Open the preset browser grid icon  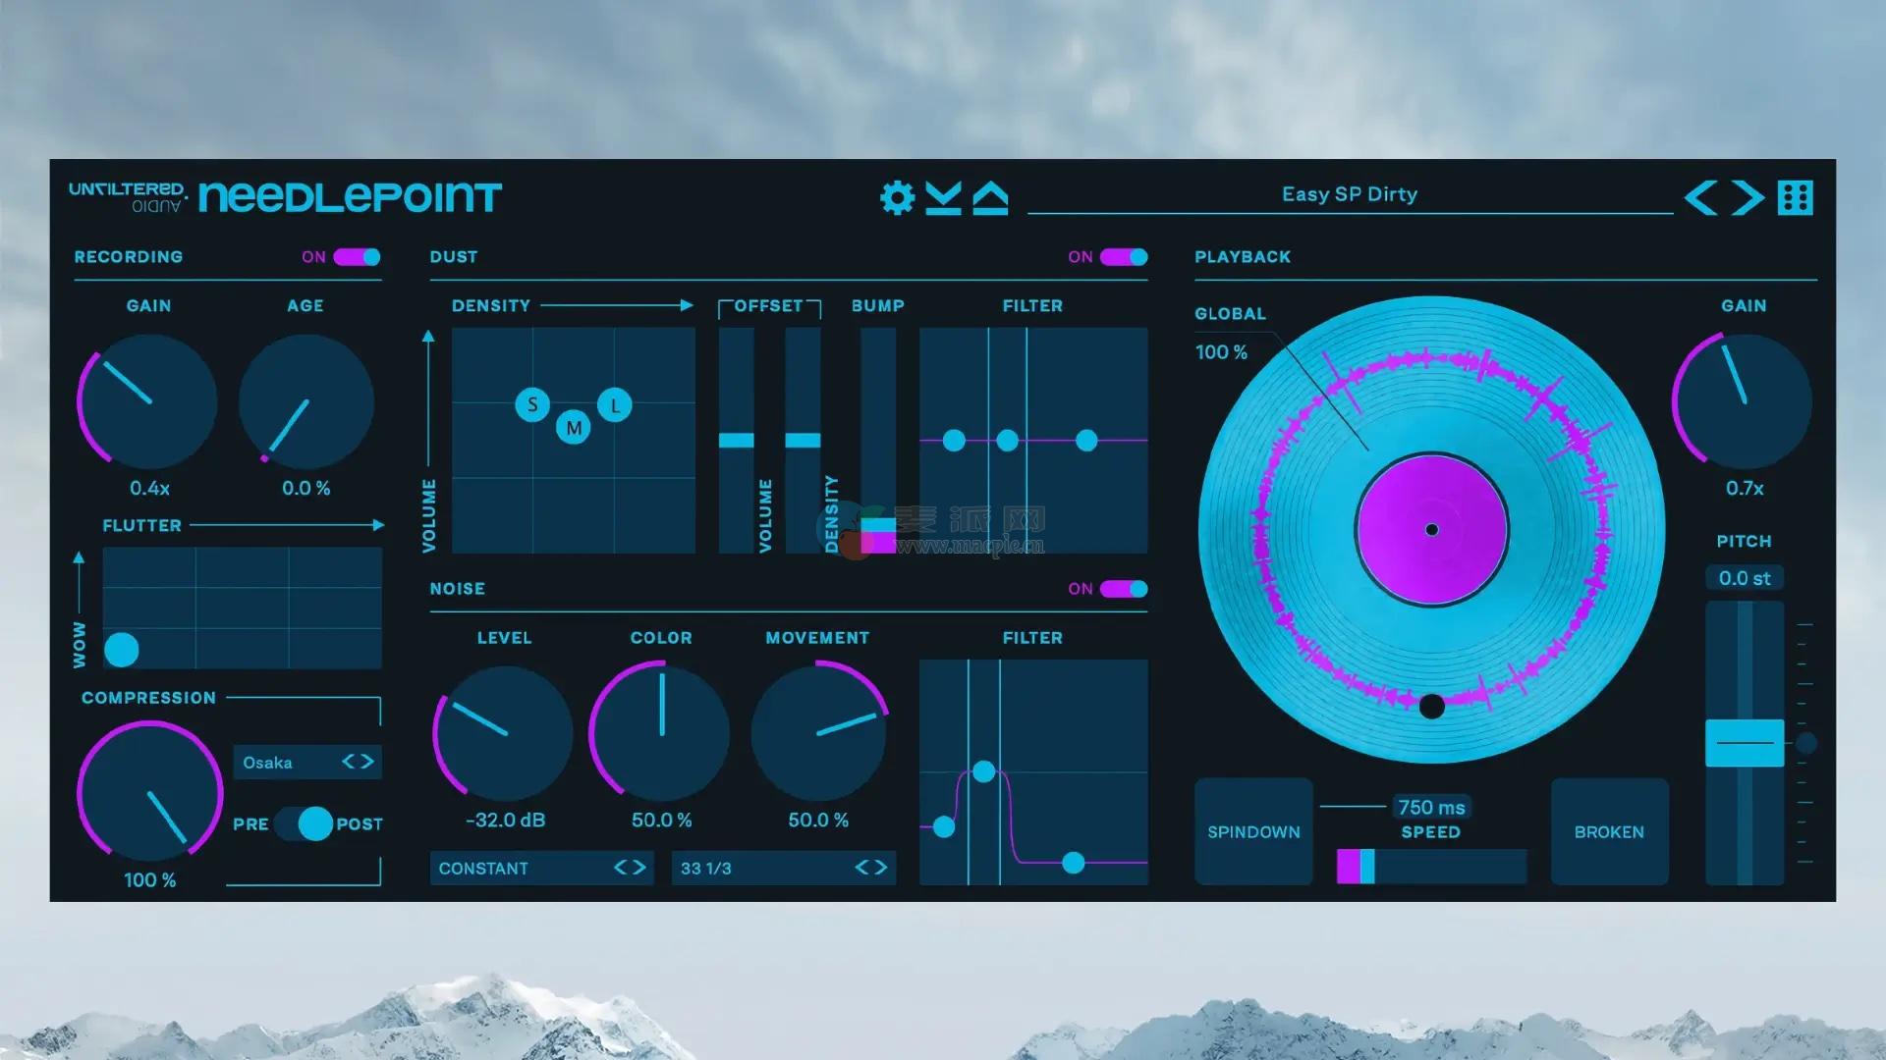click(1795, 197)
